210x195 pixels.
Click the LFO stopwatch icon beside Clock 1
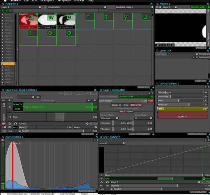101,182
